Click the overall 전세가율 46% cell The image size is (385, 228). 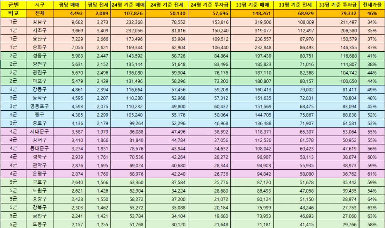pos(372,14)
